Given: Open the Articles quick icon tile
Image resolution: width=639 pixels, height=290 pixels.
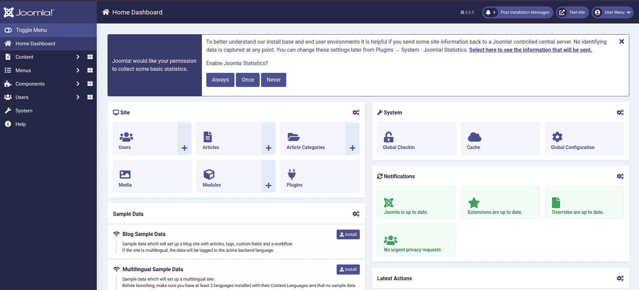Looking at the screenshot, I should [229, 139].
